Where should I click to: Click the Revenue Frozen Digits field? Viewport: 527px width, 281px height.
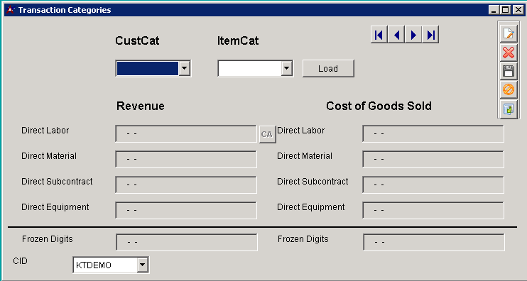[187, 243]
